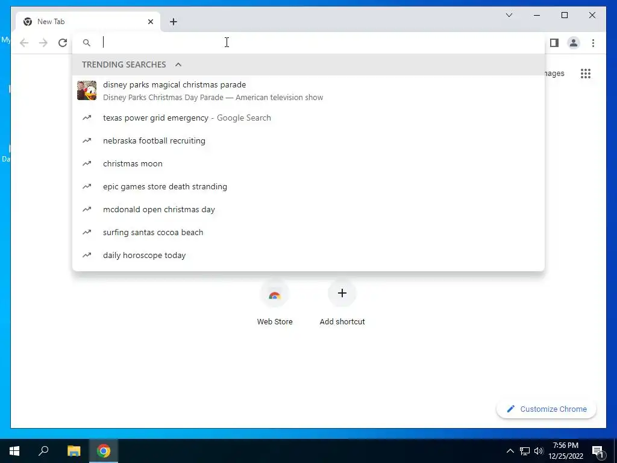Select daily horoscope today suggestion
This screenshot has width=617, height=463.
point(308,255)
